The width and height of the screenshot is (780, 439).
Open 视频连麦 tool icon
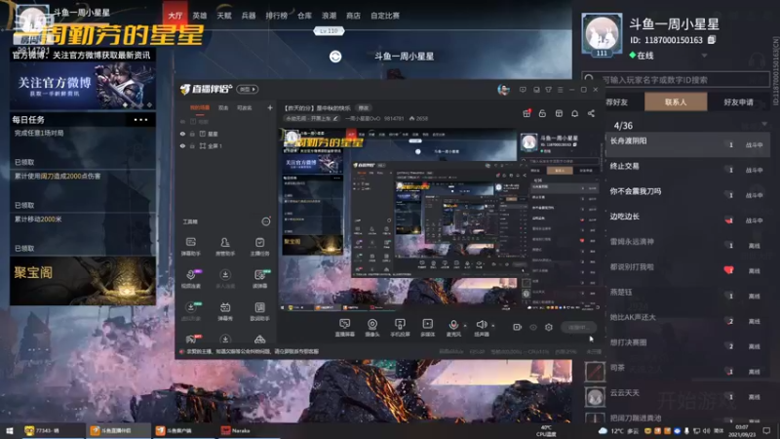(190, 279)
